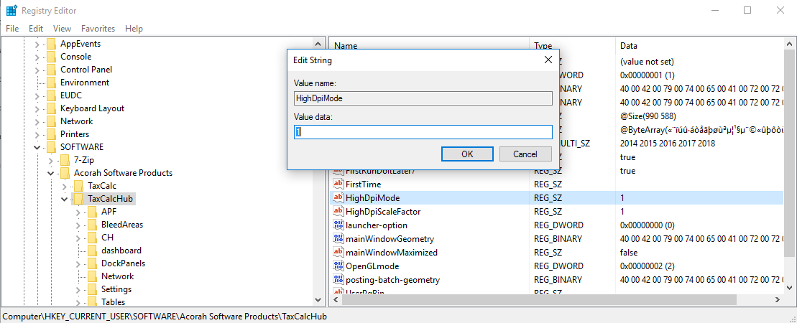This screenshot has height=323, width=797.
Task: Click the Registry Editor app icon in title bar
Action: (x=11, y=11)
